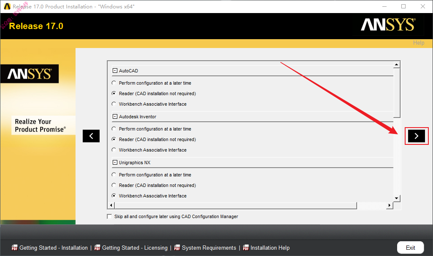Collapse the Autodesk Inventor section

115,117
